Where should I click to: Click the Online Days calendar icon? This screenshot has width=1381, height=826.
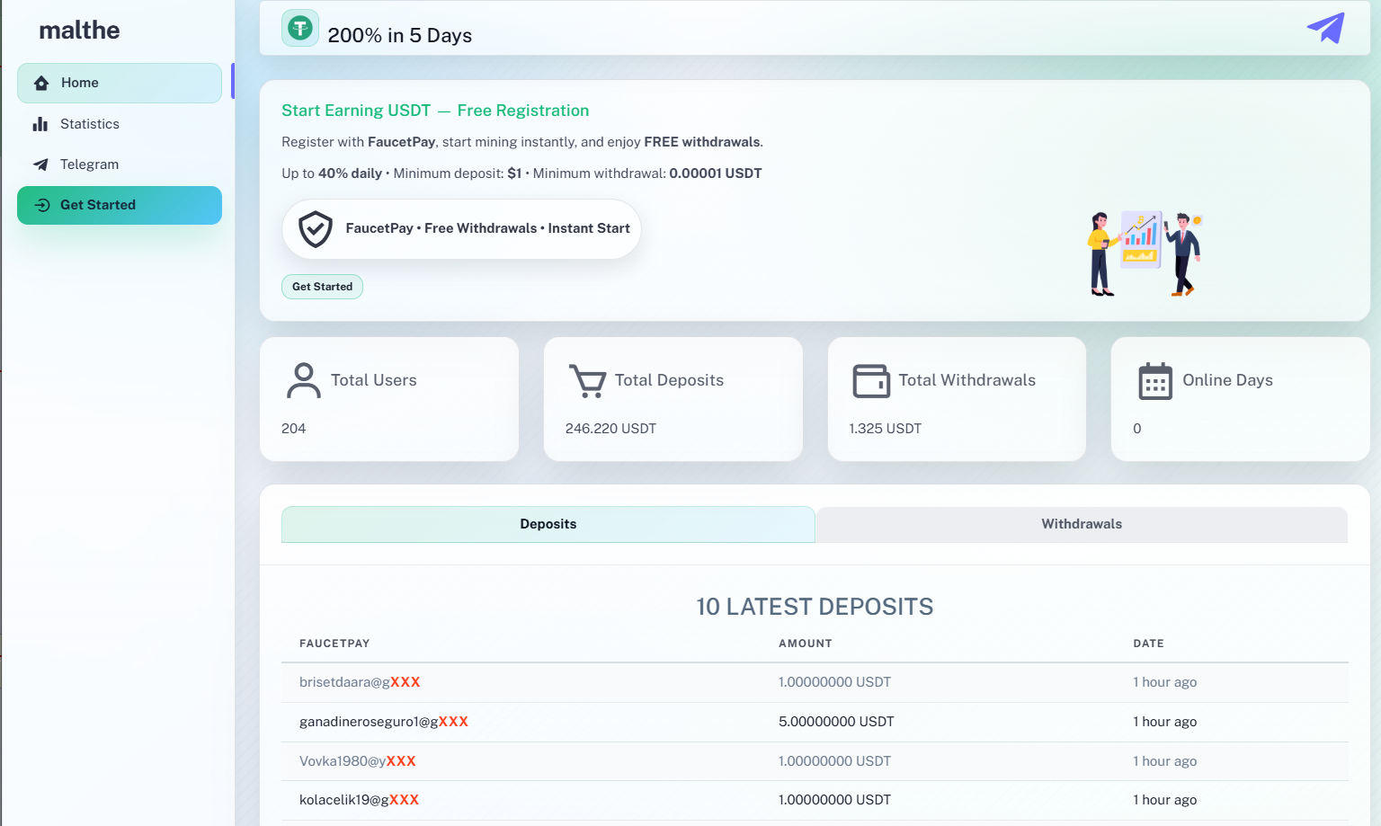[x=1154, y=381]
